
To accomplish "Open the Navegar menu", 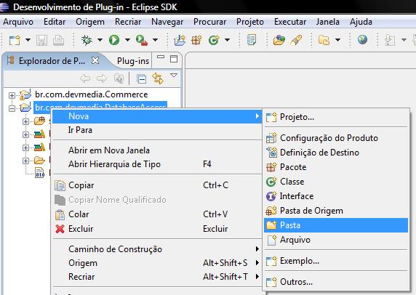I will [167, 22].
